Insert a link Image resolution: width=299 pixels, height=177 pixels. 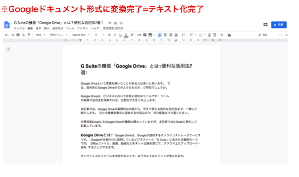point(139,35)
